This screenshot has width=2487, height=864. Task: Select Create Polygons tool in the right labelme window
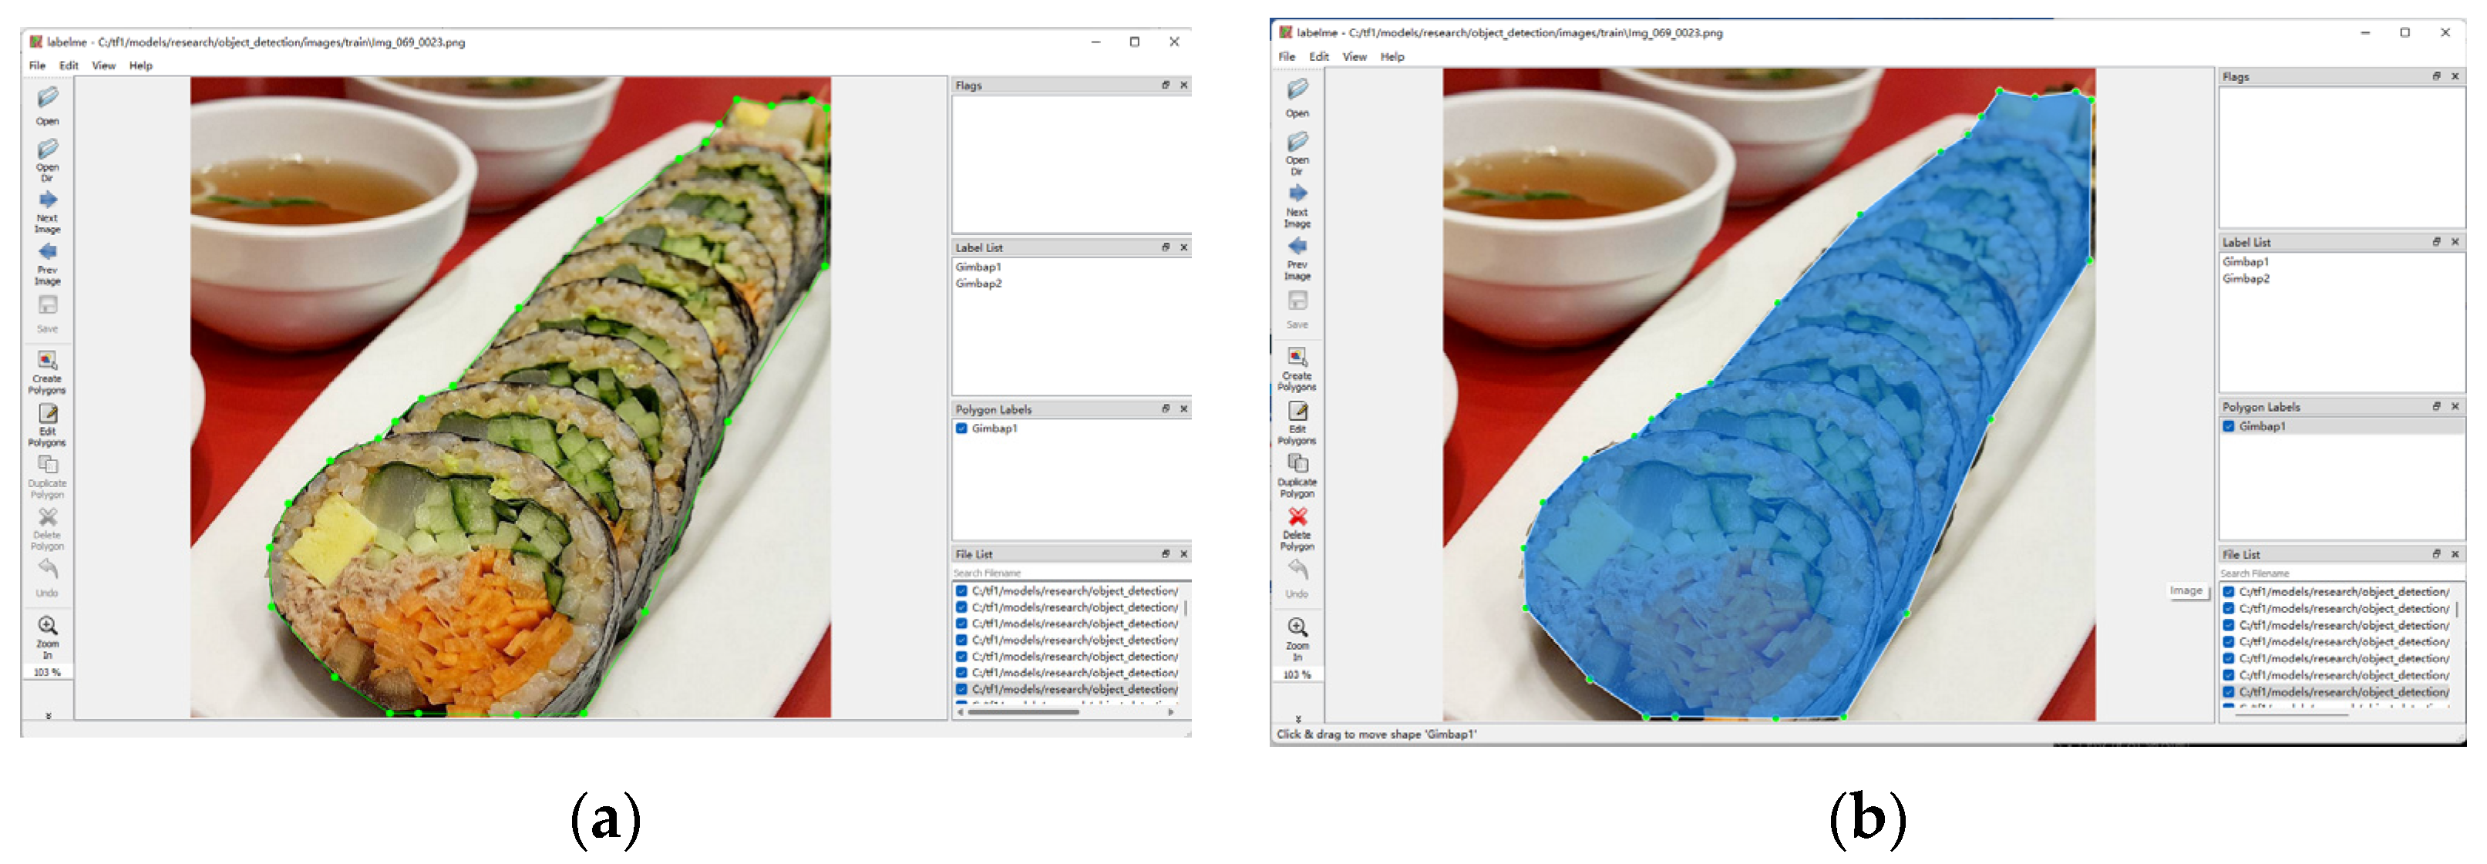click(x=1297, y=357)
